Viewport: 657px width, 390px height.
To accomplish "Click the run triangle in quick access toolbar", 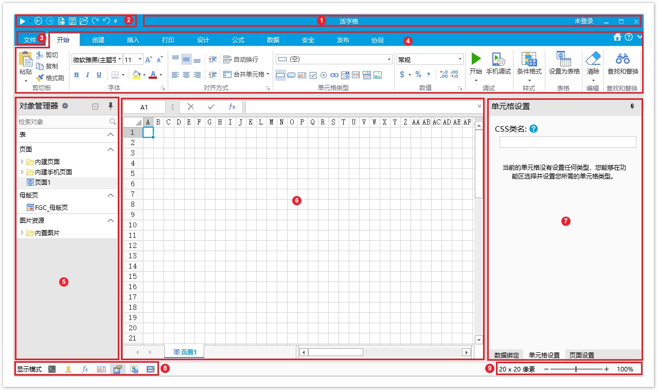I will tap(23, 21).
